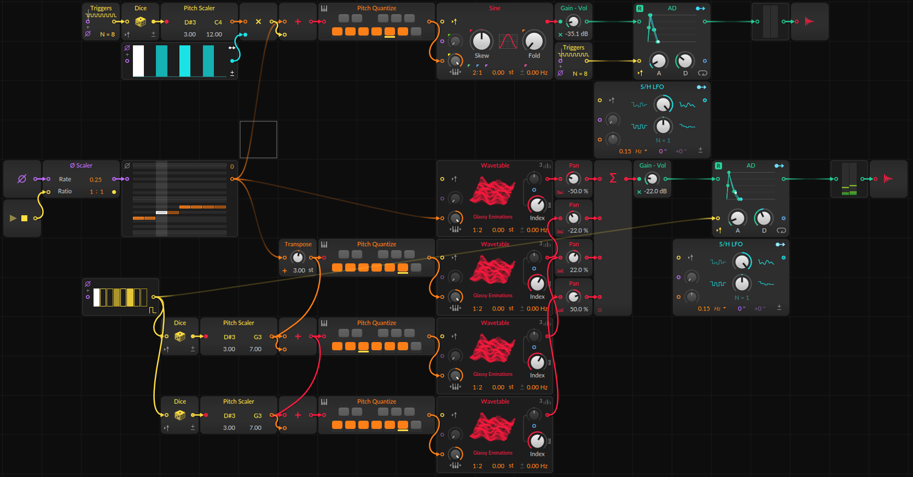Screen dimensions: 913x477
Task: Click the dice icon in the lowest Dice module
Action: tap(180, 415)
